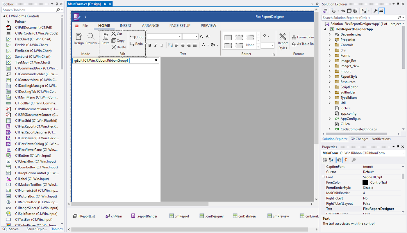The height and width of the screenshot is (233, 407).
Task: Select the Events lightning icon in Properties
Action: [x=345, y=160]
